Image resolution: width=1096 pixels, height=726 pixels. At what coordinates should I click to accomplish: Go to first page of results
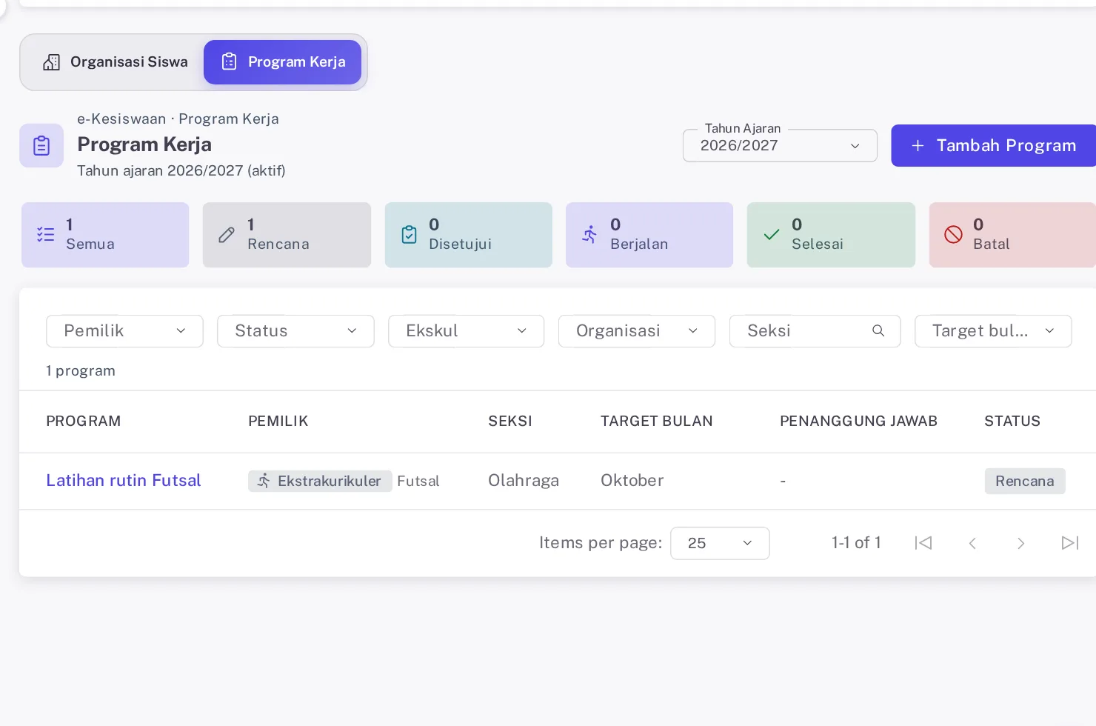tap(923, 543)
